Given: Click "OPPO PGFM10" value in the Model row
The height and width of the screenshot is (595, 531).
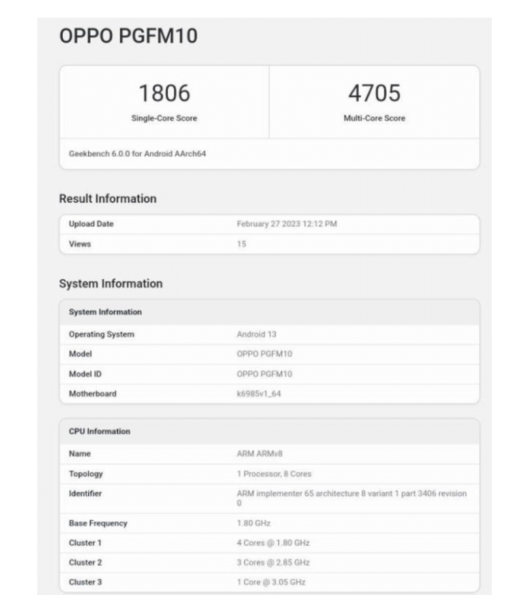Looking at the screenshot, I should coord(265,354).
